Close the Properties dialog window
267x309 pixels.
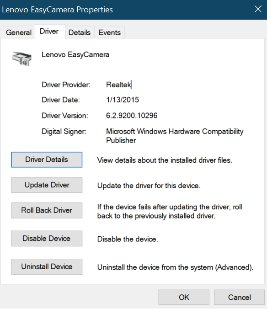click(258, 9)
